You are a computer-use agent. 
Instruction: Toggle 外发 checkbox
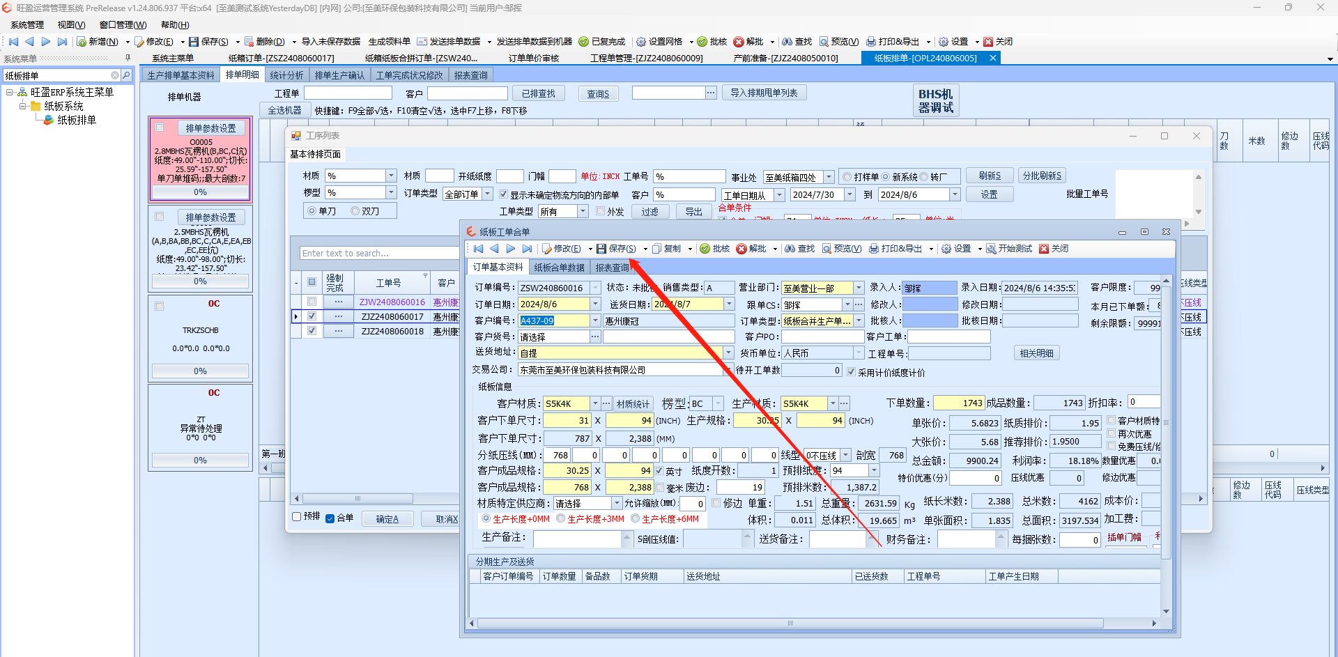coord(600,211)
